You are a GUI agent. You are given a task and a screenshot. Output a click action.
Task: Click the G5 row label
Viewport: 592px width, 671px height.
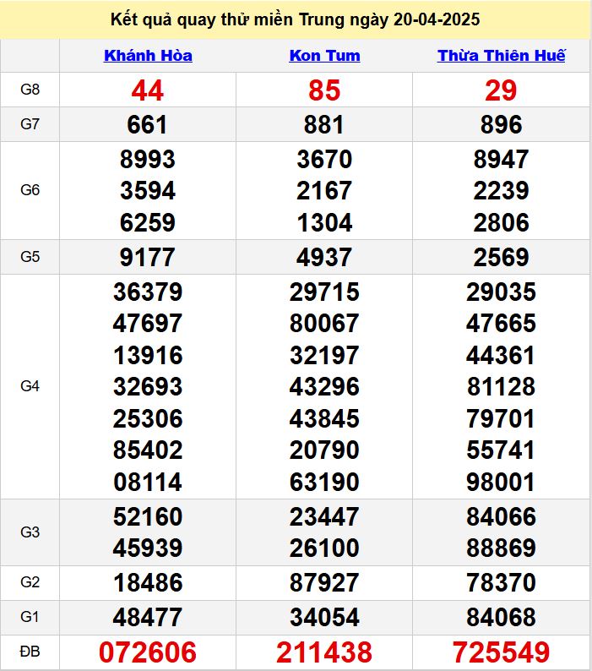(x=30, y=257)
